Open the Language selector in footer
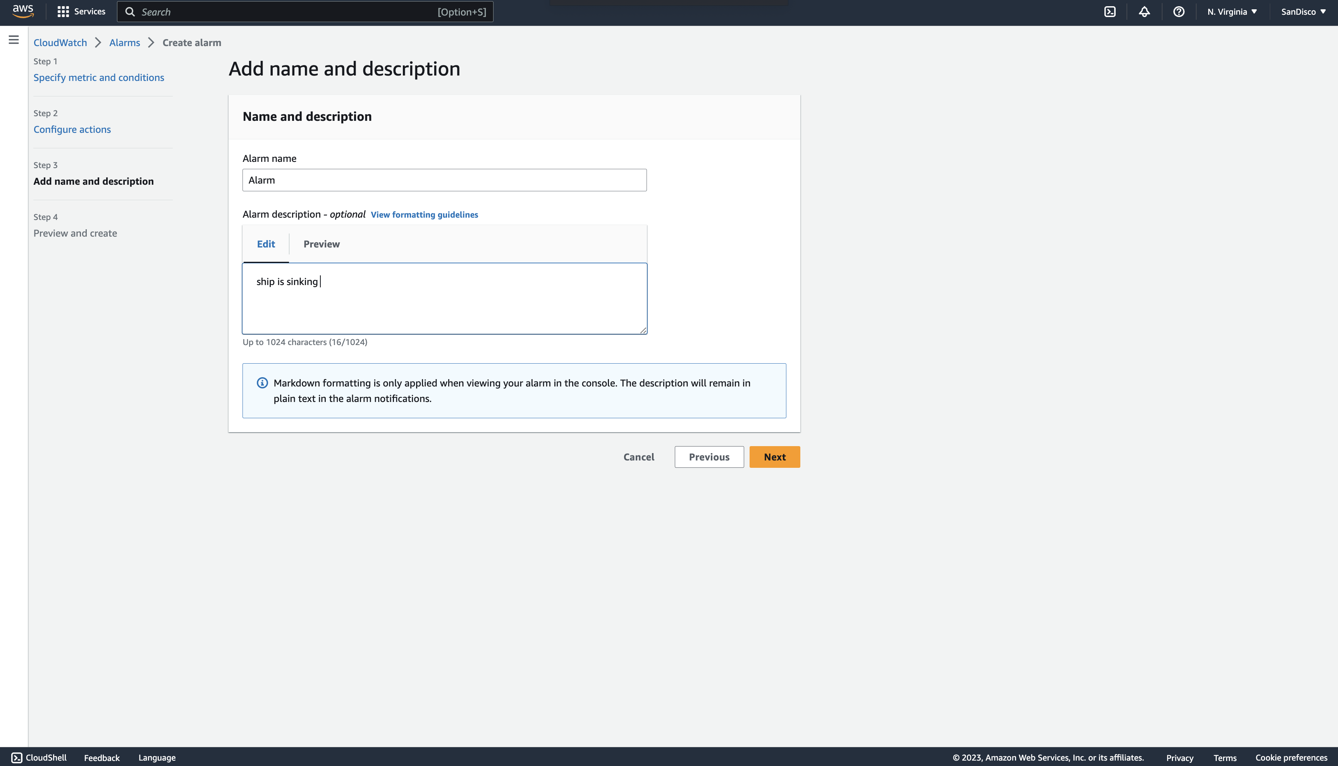 (157, 757)
